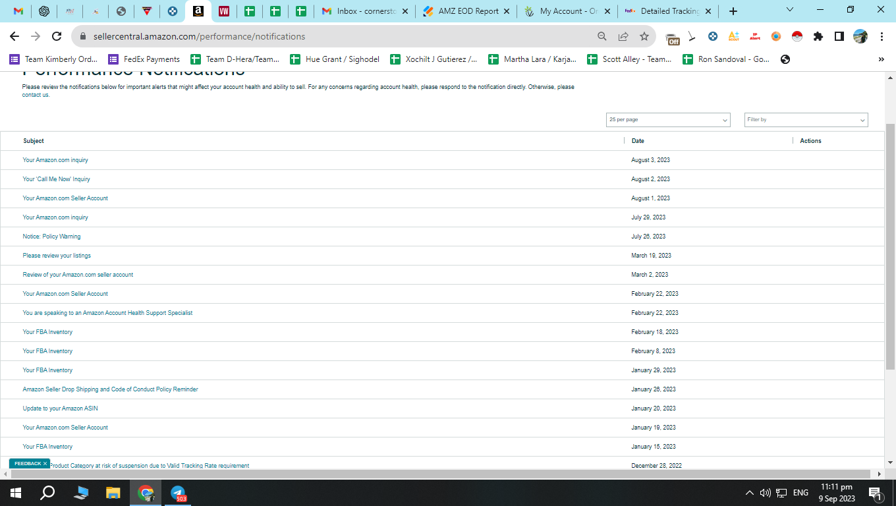Switch to the Gmail tab at far left

coord(18,11)
